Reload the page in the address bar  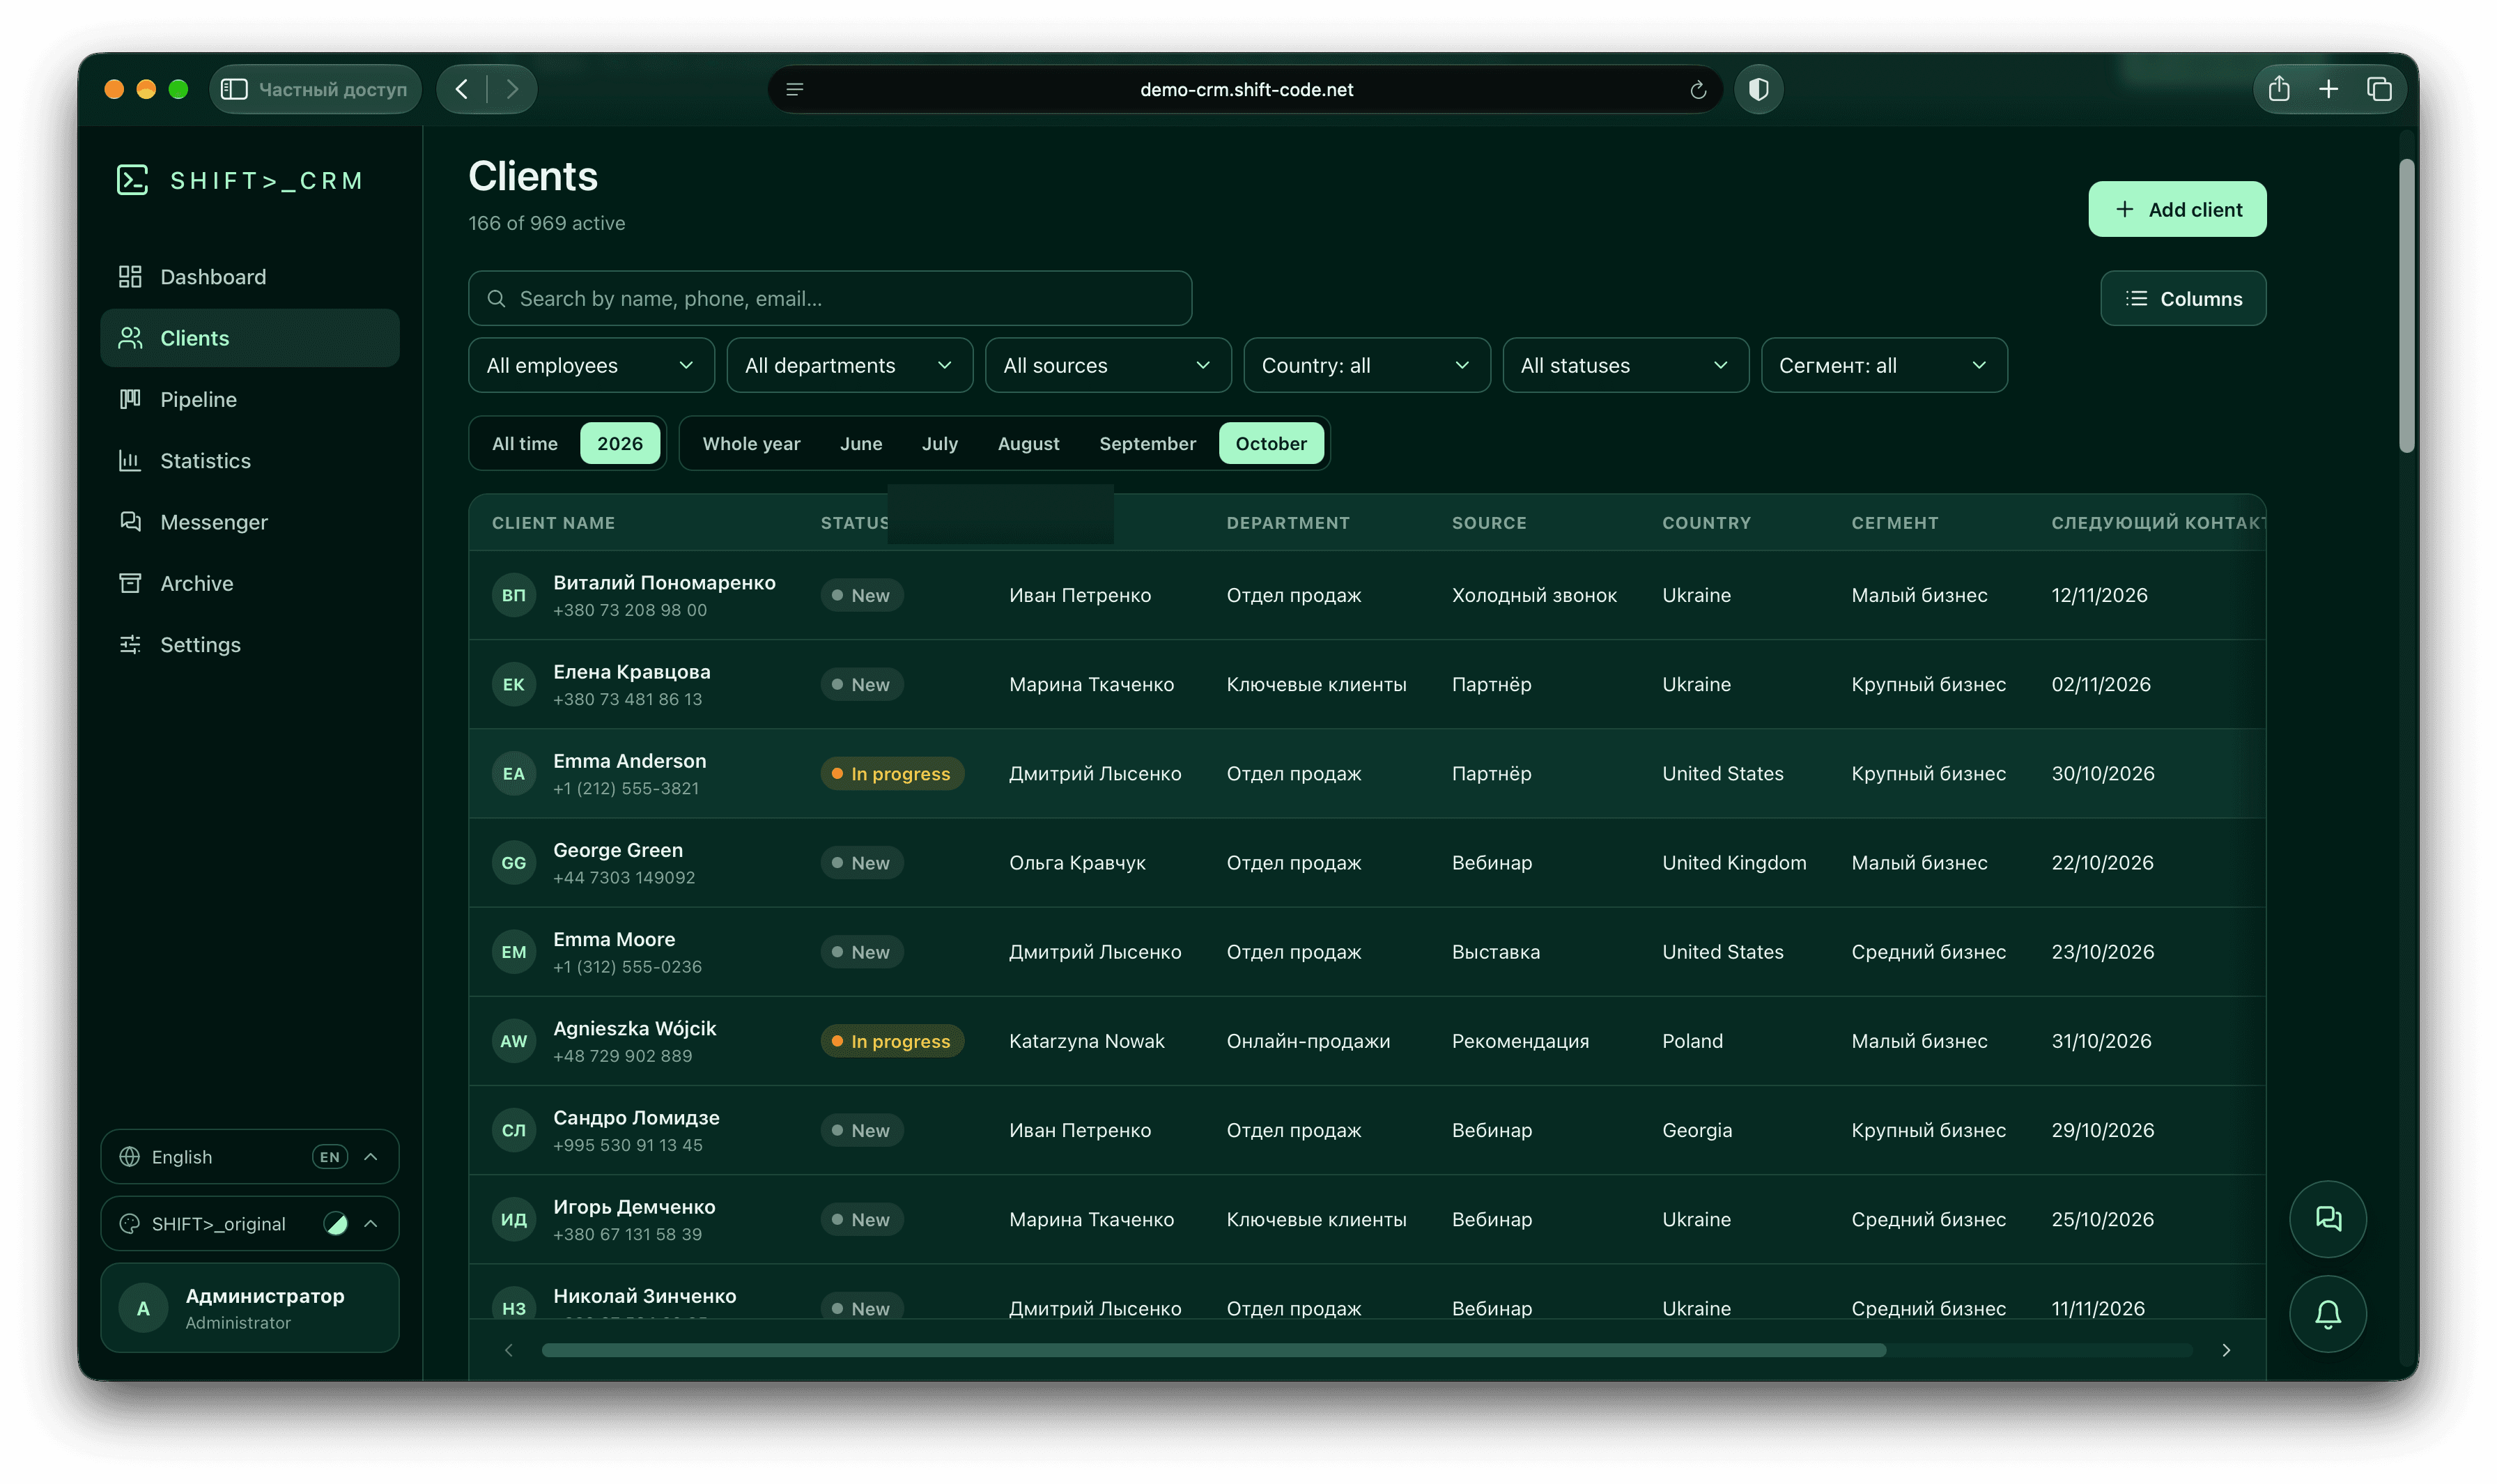pos(1697,90)
